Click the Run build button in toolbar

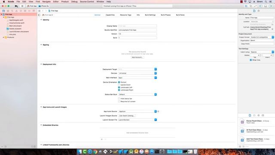[x=16, y=6]
